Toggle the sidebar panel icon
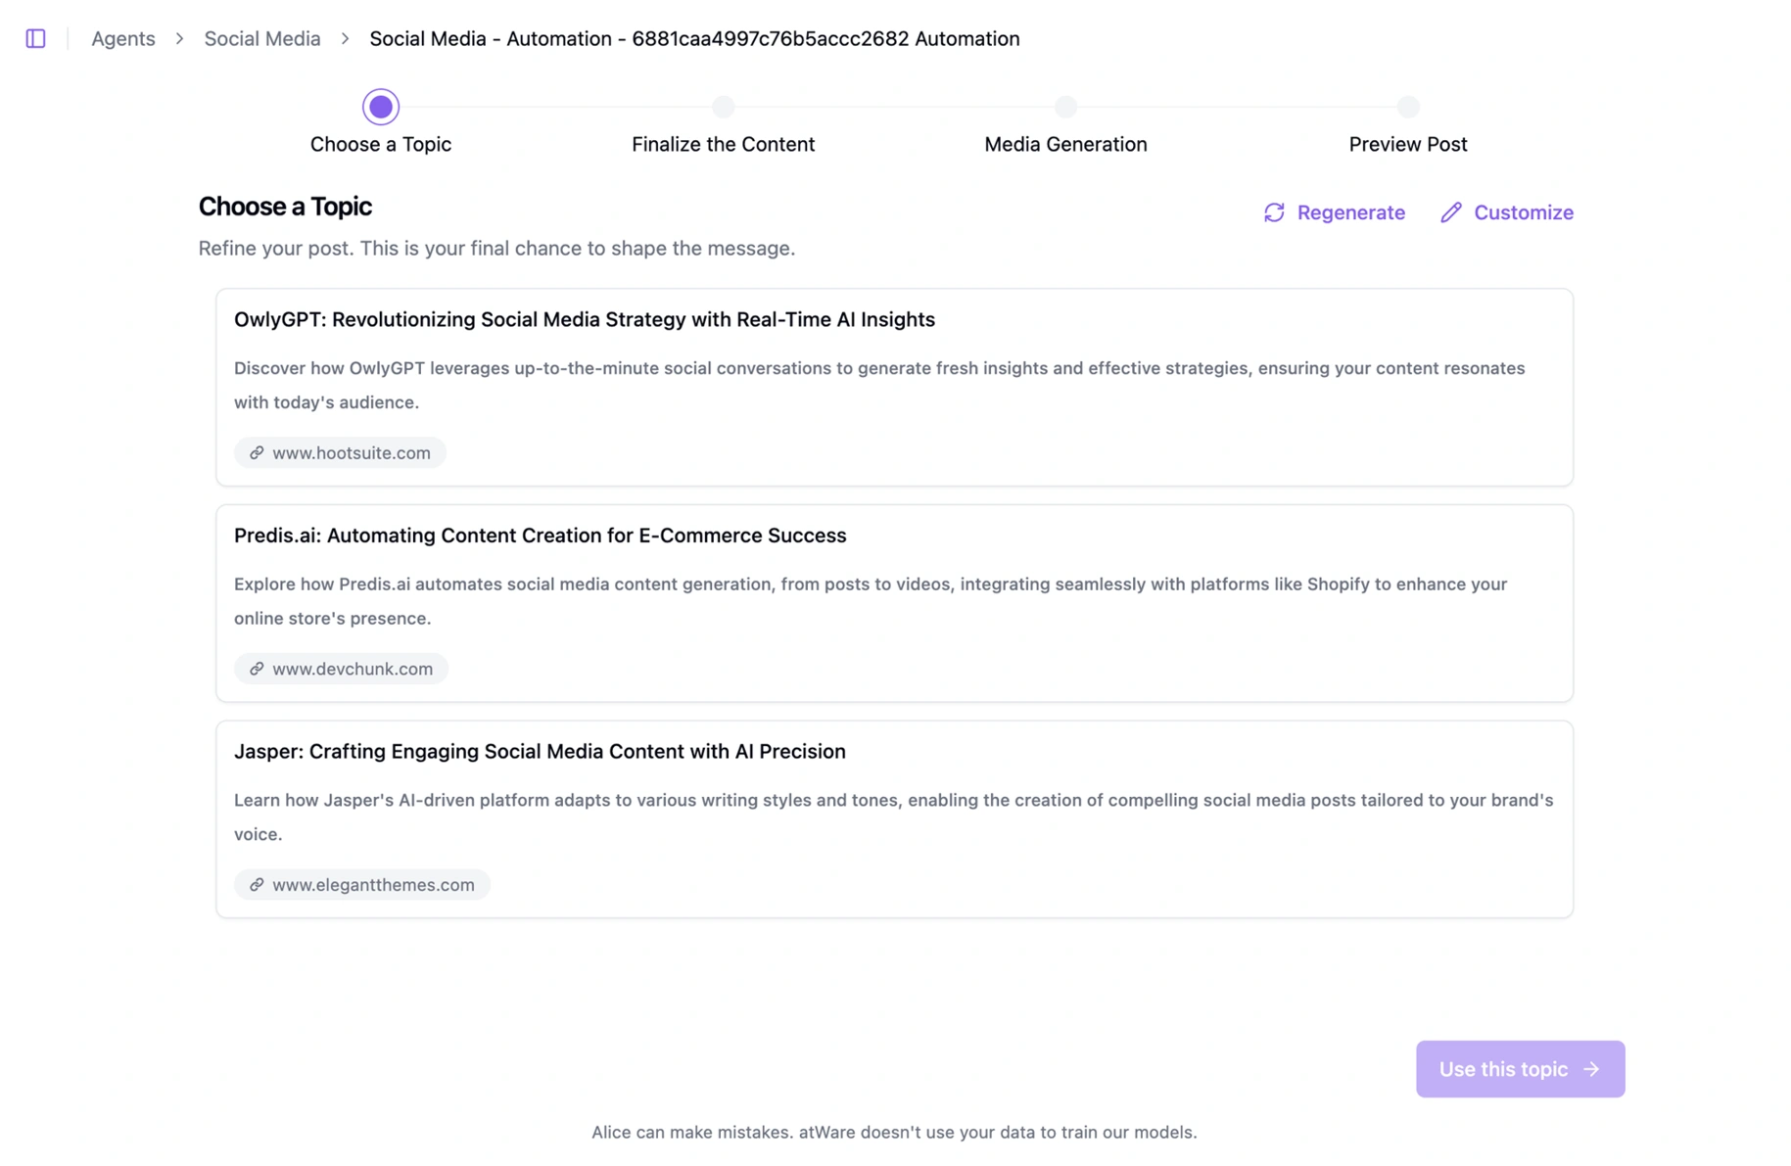This screenshot has width=1791, height=1166. pos(35,38)
